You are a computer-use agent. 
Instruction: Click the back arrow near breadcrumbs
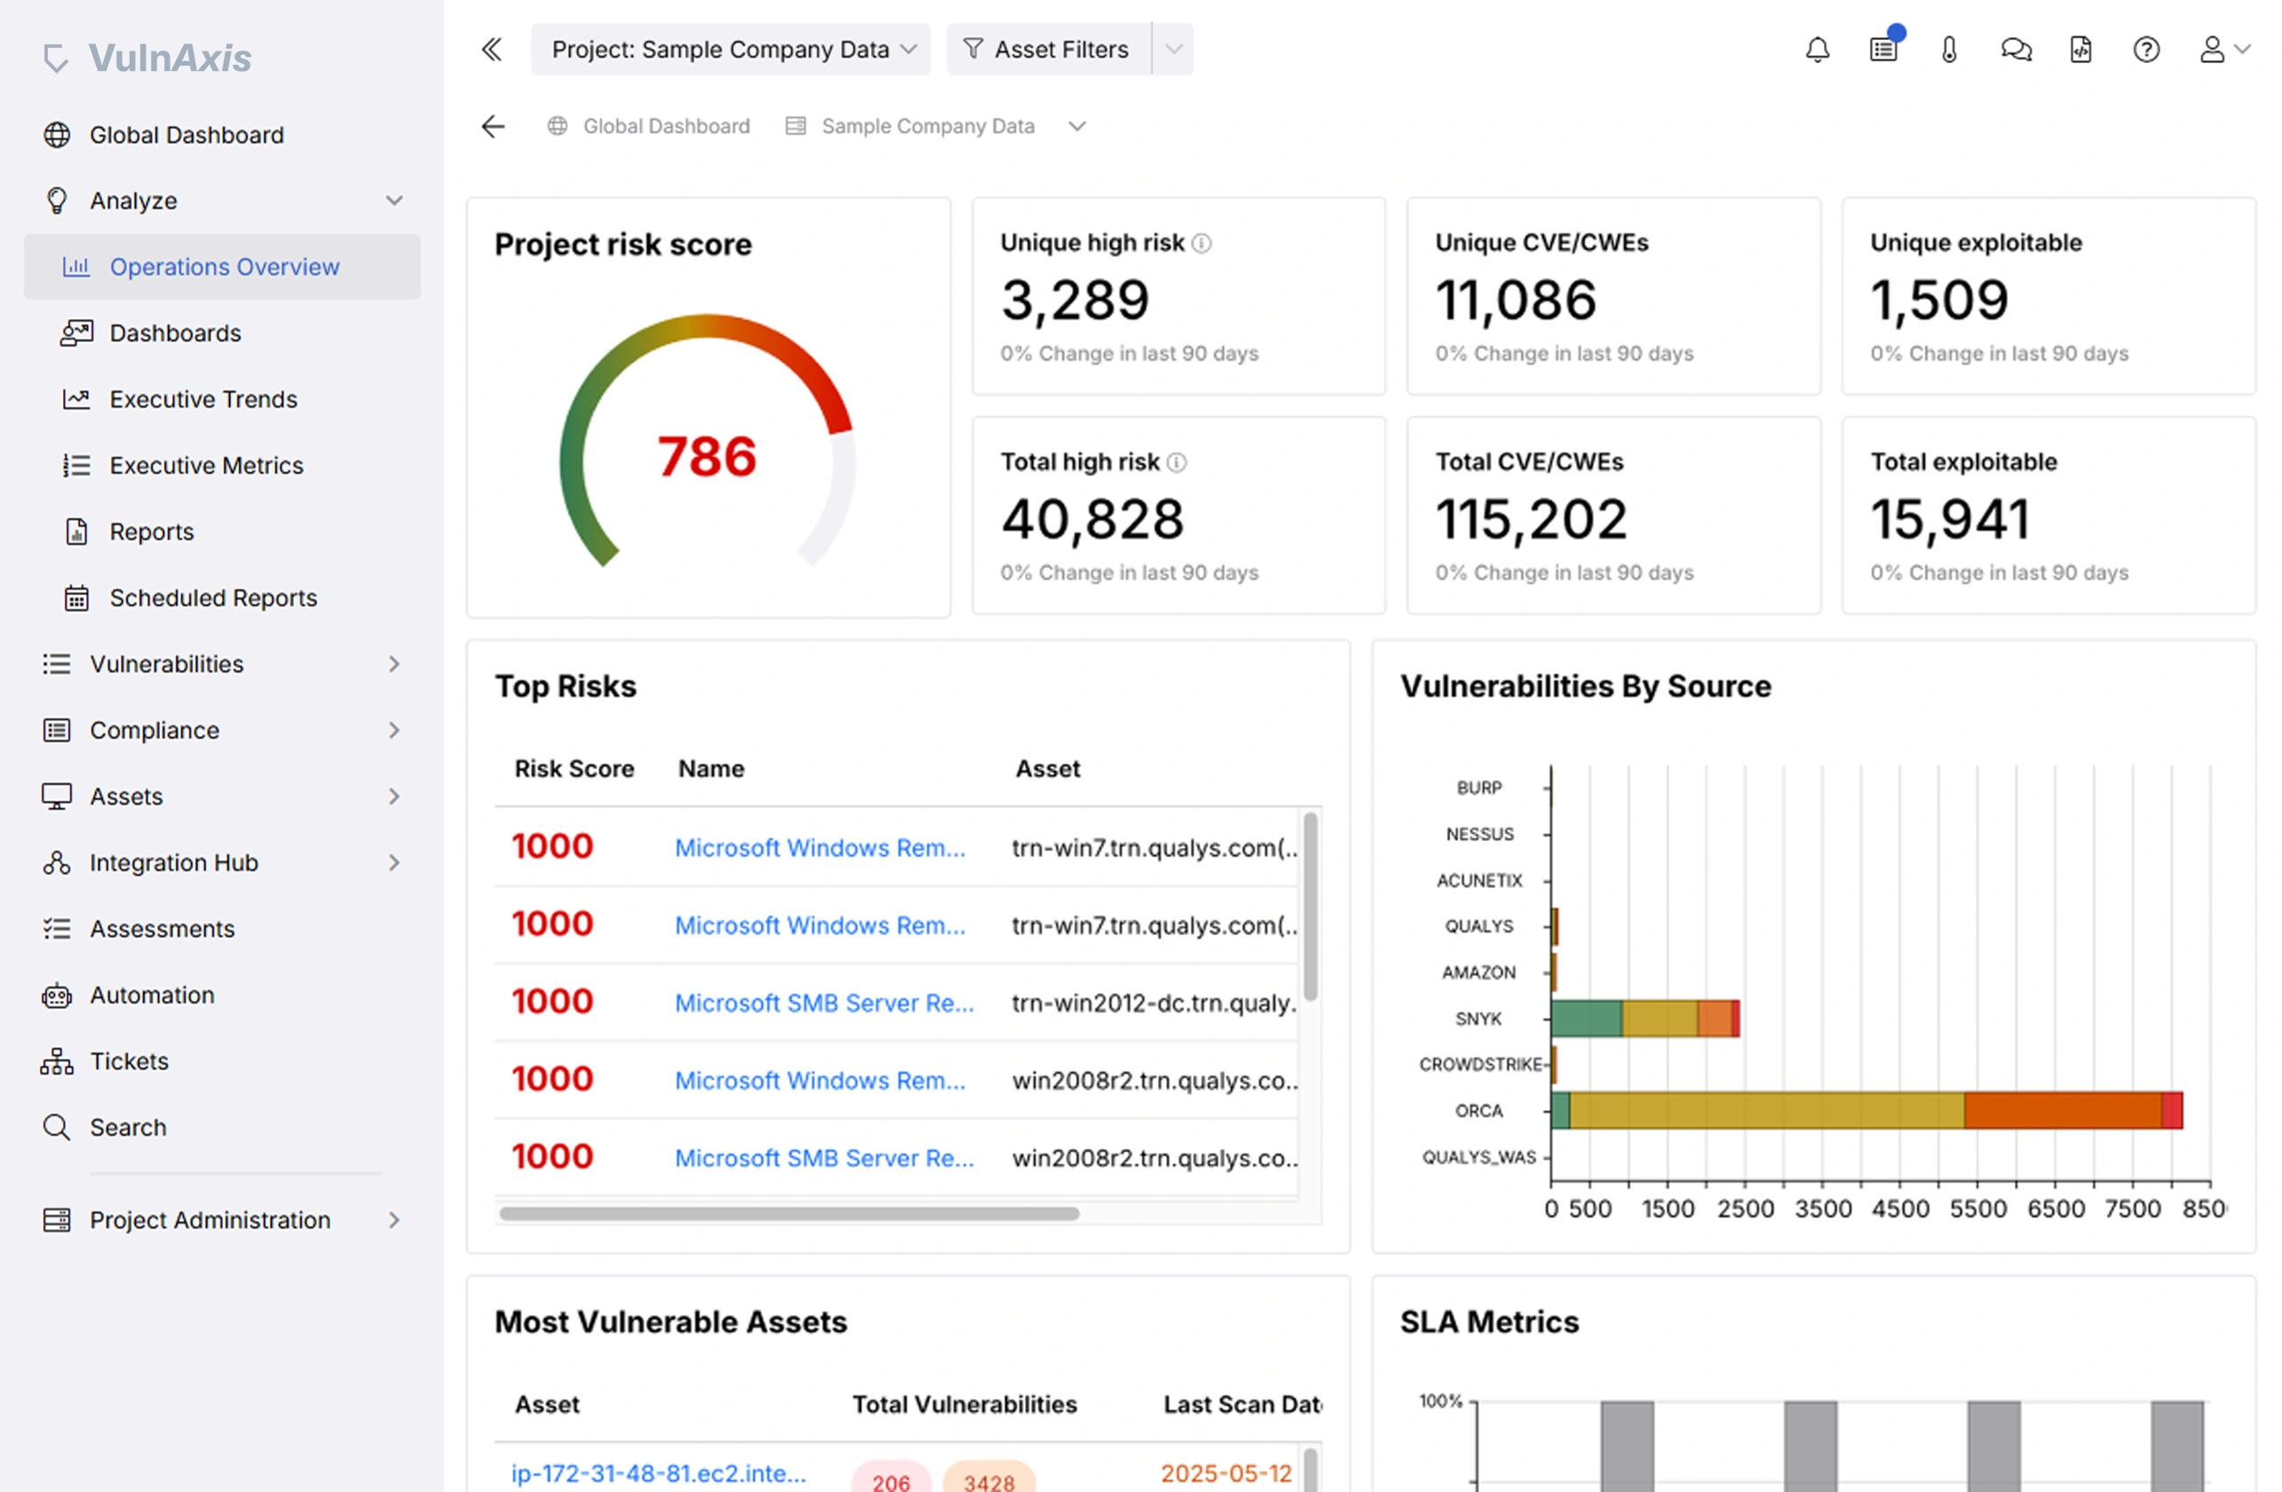click(x=493, y=127)
